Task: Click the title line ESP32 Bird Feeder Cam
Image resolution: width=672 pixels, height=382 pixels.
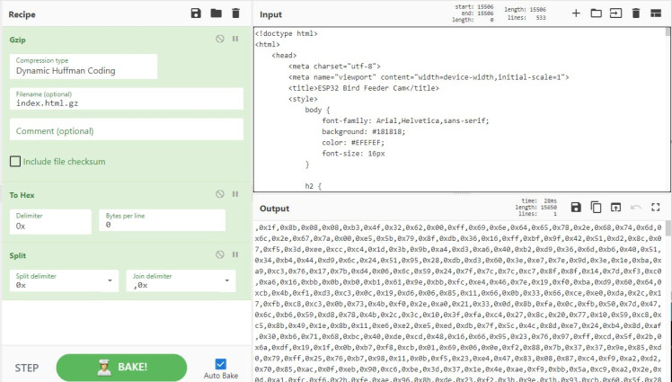Action: coord(364,88)
